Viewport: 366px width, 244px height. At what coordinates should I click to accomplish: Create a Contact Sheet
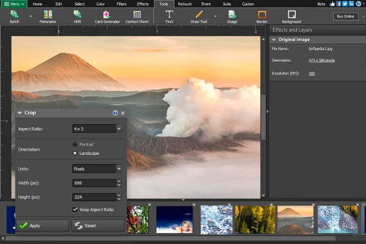137,16
